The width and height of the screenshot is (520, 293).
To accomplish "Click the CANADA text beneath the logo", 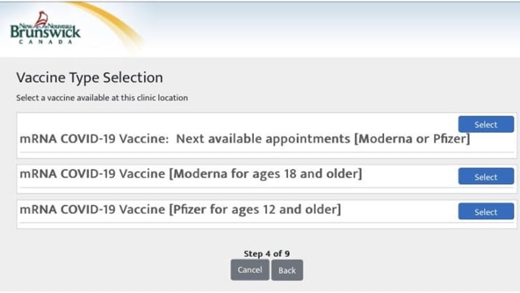I will (x=45, y=42).
